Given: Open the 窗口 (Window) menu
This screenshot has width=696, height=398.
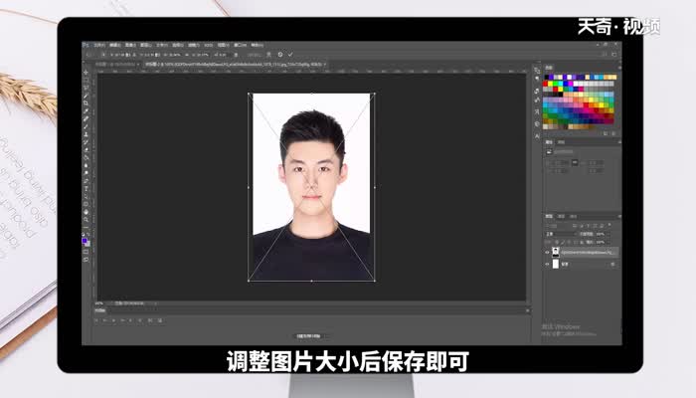Looking at the screenshot, I should [241, 45].
